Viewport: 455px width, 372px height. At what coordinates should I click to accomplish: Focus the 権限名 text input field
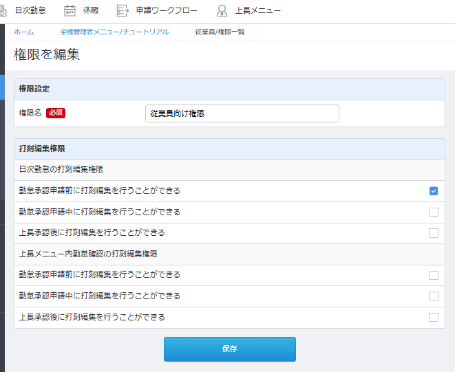(x=242, y=113)
